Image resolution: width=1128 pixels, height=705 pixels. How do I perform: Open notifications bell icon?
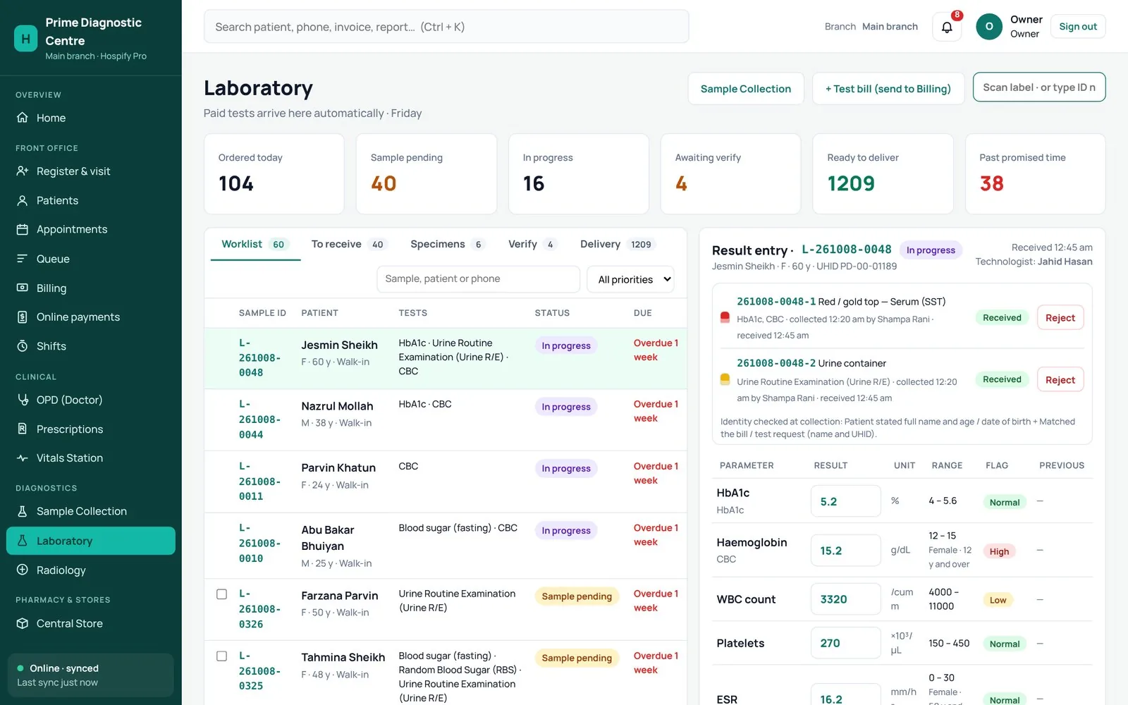click(947, 27)
